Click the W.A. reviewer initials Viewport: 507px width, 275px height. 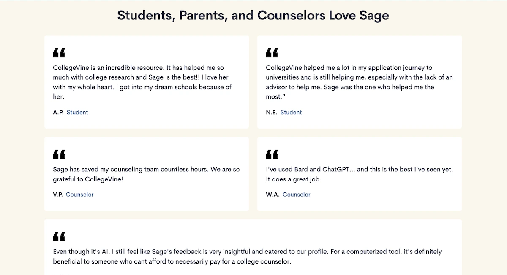(273, 195)
